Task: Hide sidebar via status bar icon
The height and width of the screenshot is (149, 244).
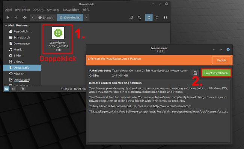Action: click(x=23, y=89)
